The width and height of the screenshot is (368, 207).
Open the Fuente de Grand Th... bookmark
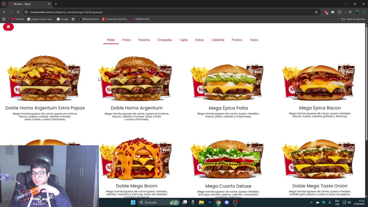[115, 19]
